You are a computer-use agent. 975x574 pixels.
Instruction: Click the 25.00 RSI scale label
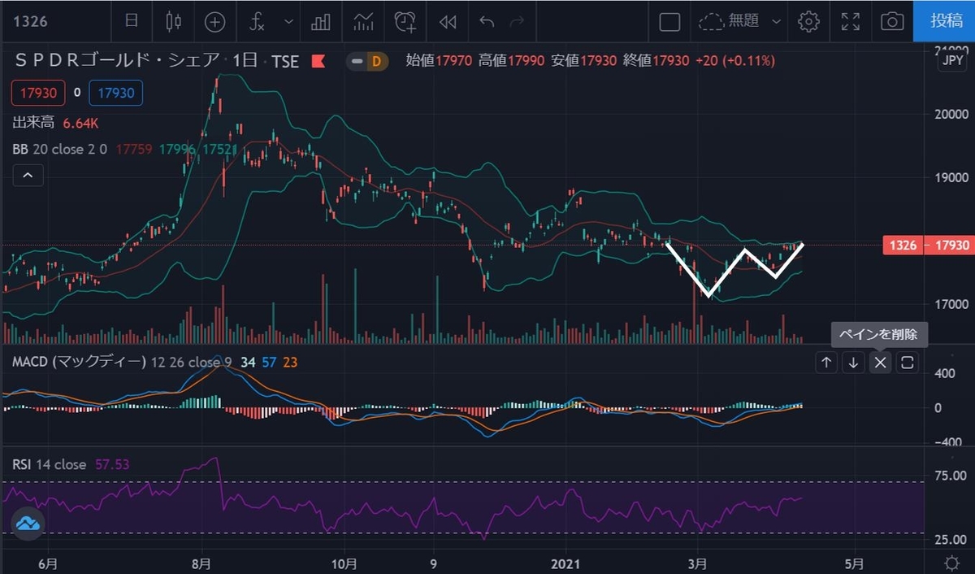951,540
